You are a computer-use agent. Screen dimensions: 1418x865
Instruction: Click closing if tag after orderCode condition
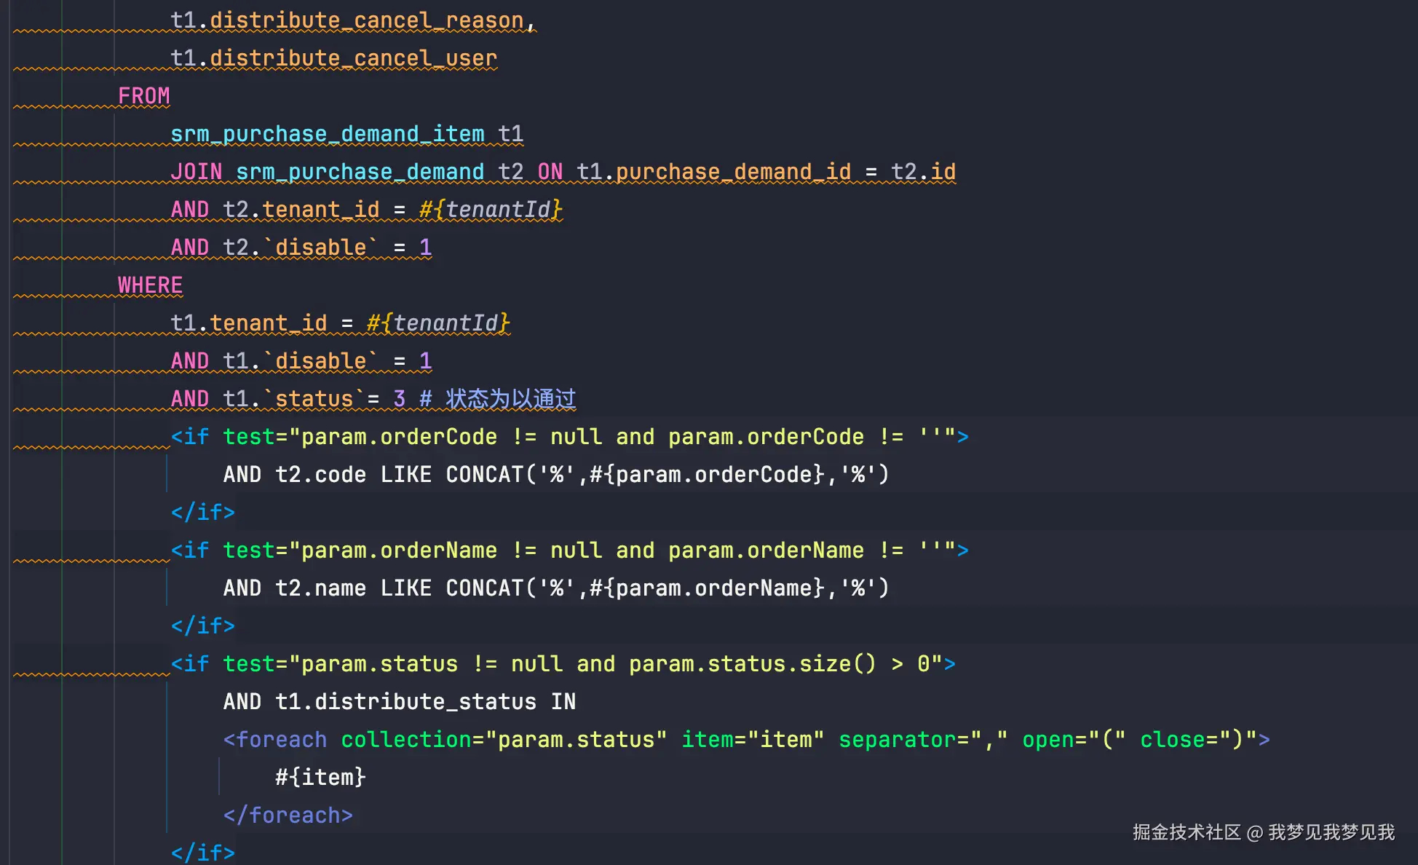[202, 513]
